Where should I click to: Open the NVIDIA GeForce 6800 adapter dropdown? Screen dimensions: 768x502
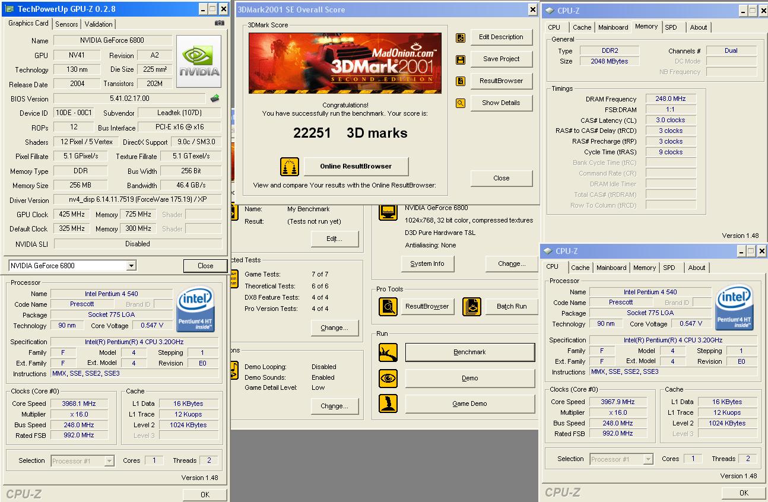(131, 266)
